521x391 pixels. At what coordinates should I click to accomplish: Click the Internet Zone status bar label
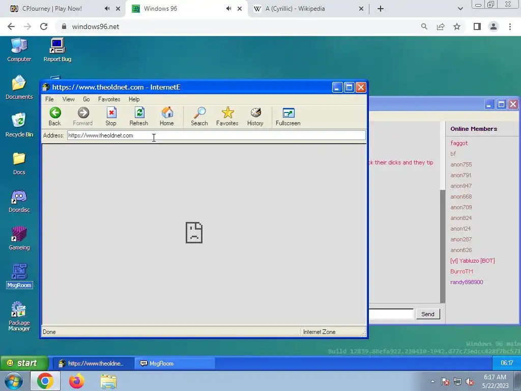[320, 332]
